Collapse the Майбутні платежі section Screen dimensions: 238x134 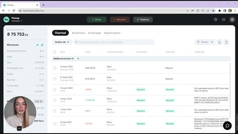[78, 59]
